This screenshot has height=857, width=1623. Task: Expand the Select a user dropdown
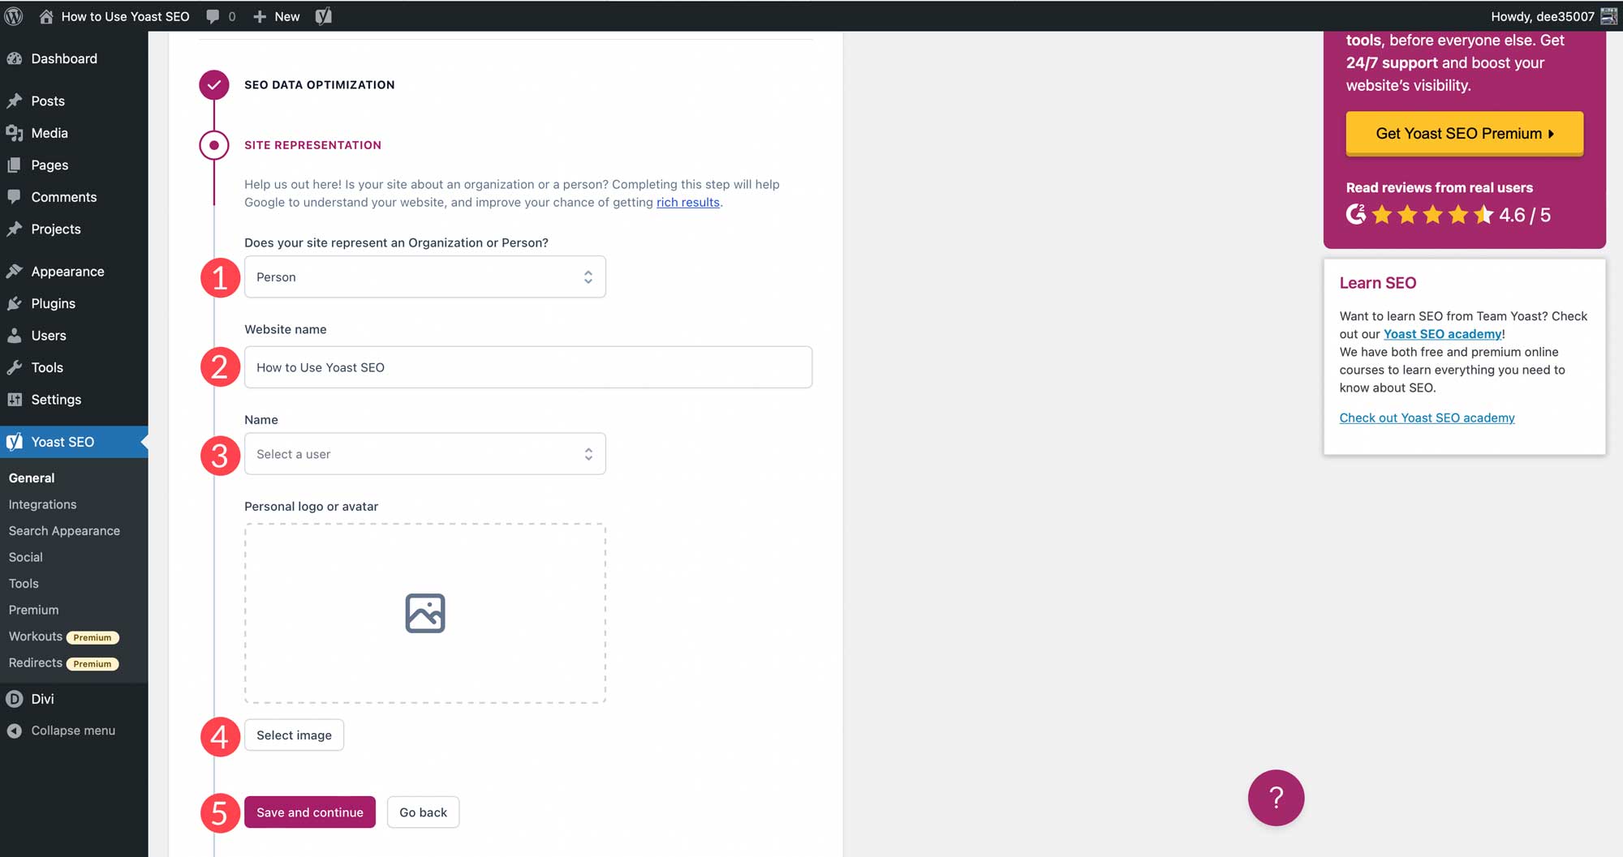click(424, 454)
